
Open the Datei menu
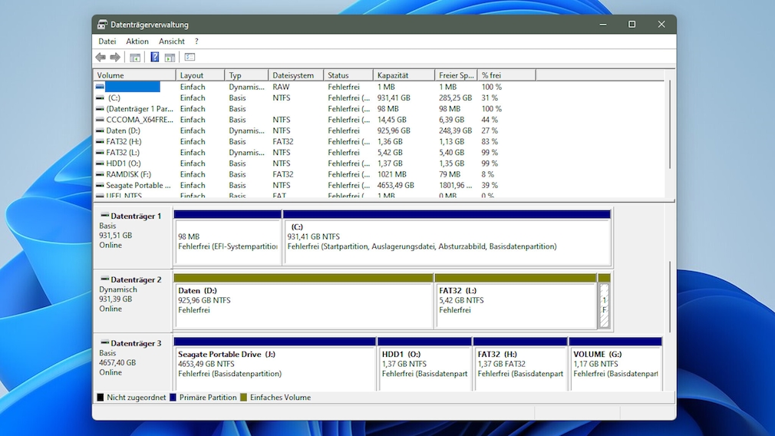click(x=107, y=41)
